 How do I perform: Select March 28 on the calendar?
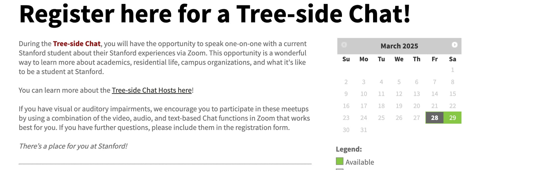[434, 118]
